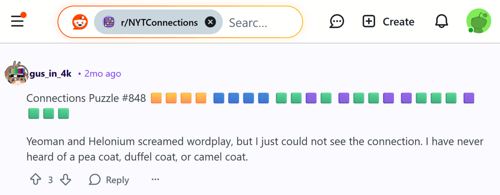Click the plus icon in Create
The width and height of the screenshot is (500, 195).
[x=369, y=22]
